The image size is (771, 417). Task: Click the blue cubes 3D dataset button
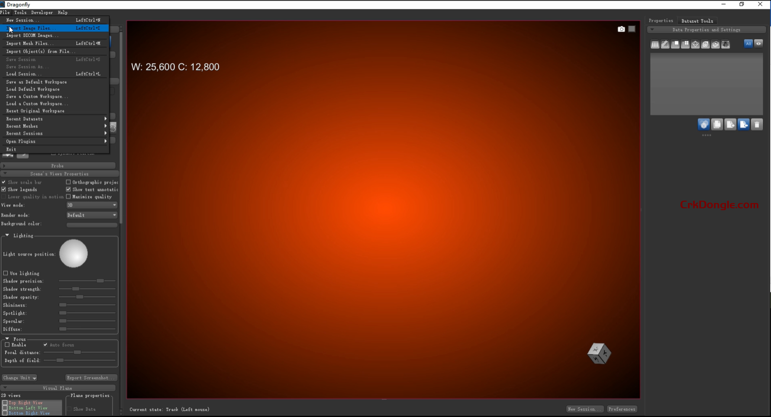[x=704, y=125]
